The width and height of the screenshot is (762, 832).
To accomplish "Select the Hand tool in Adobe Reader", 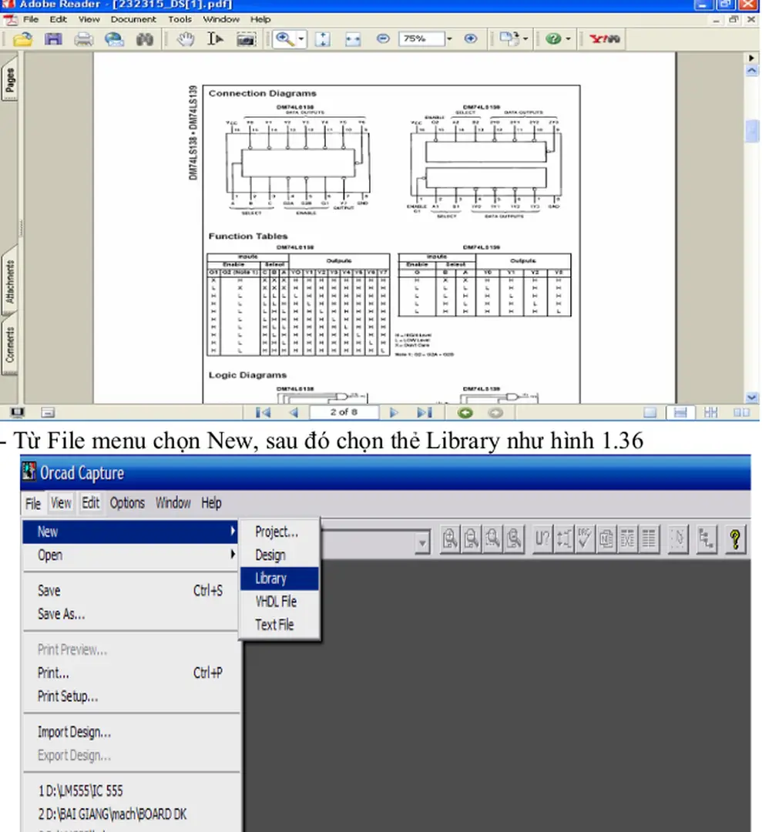I will coord(186,39).
